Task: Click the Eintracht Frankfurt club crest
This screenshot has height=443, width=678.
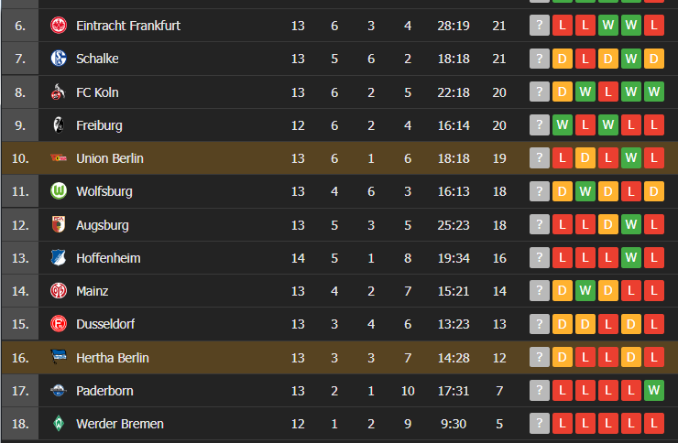Action: coord(59,26)
